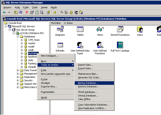This screenshot has height=115, width=161.
Task: Open the Janela menu
Action: click(x=44, y=7)
